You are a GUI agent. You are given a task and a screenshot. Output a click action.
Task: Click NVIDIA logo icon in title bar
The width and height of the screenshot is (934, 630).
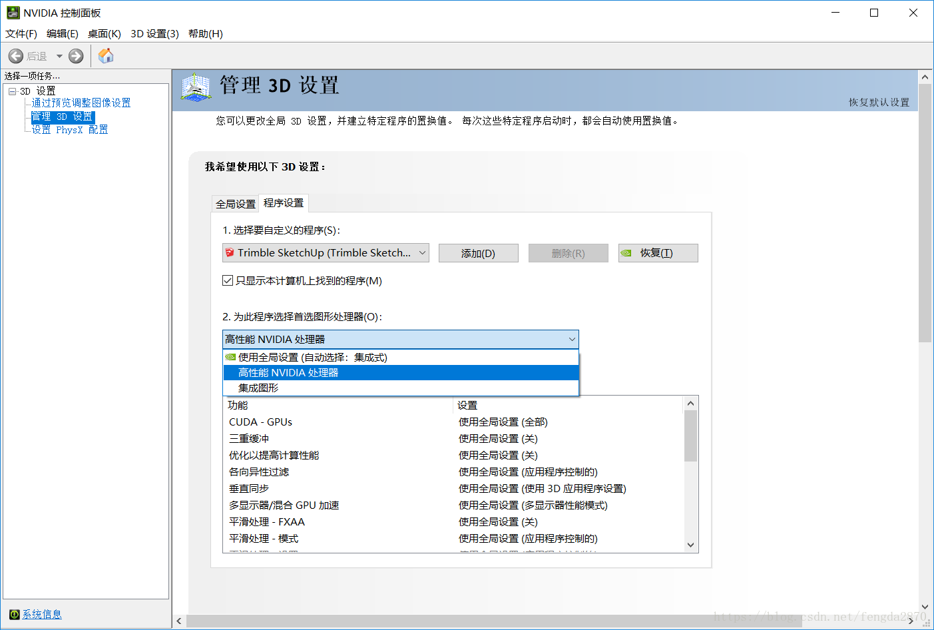(x=13, y=13)
